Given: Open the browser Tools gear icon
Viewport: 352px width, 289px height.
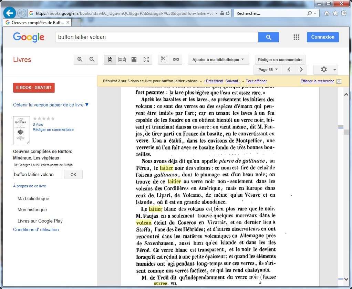Looking at the screenshot, I should coord(344,13).
